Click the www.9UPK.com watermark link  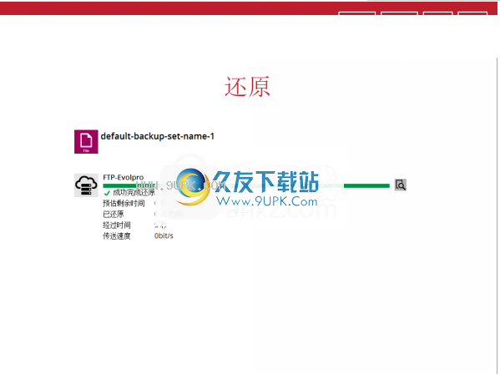pos(267,201)
